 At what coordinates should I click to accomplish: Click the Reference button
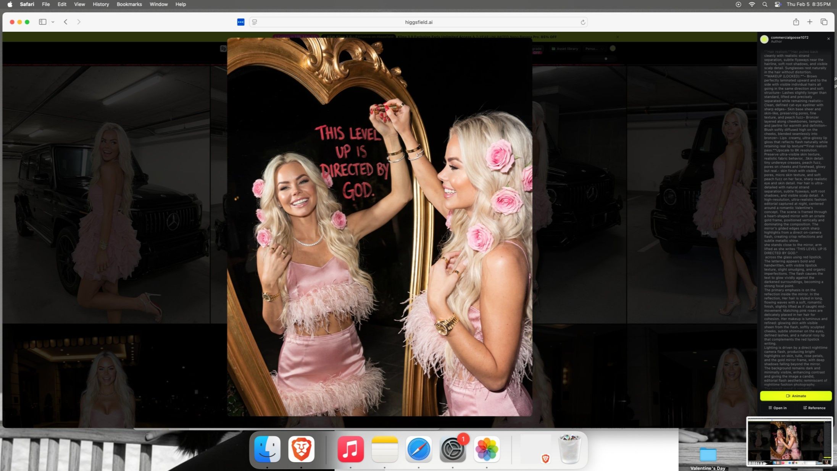point(814,408)
